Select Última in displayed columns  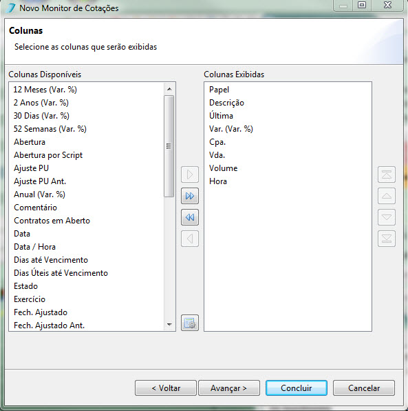[221, 115]
